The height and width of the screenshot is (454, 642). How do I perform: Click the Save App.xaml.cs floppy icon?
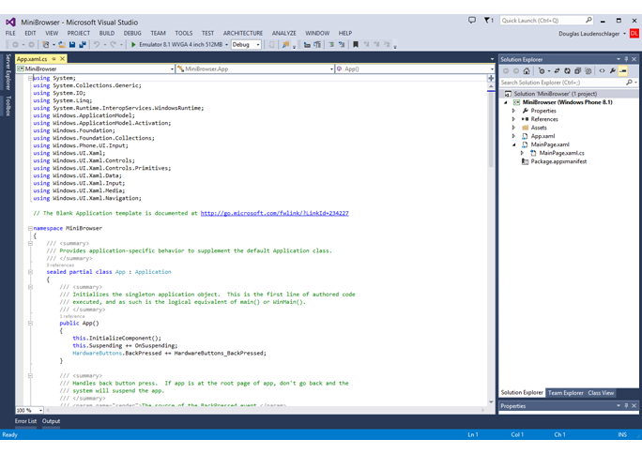point(72,45)
